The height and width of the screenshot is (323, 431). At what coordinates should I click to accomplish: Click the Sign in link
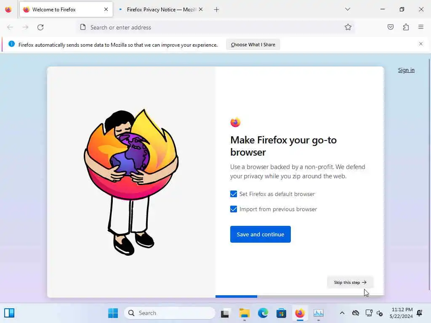pyautogui.click(x=406, y=70)
